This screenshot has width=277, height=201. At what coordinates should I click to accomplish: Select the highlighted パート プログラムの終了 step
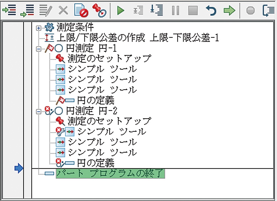tap(110, 174)
